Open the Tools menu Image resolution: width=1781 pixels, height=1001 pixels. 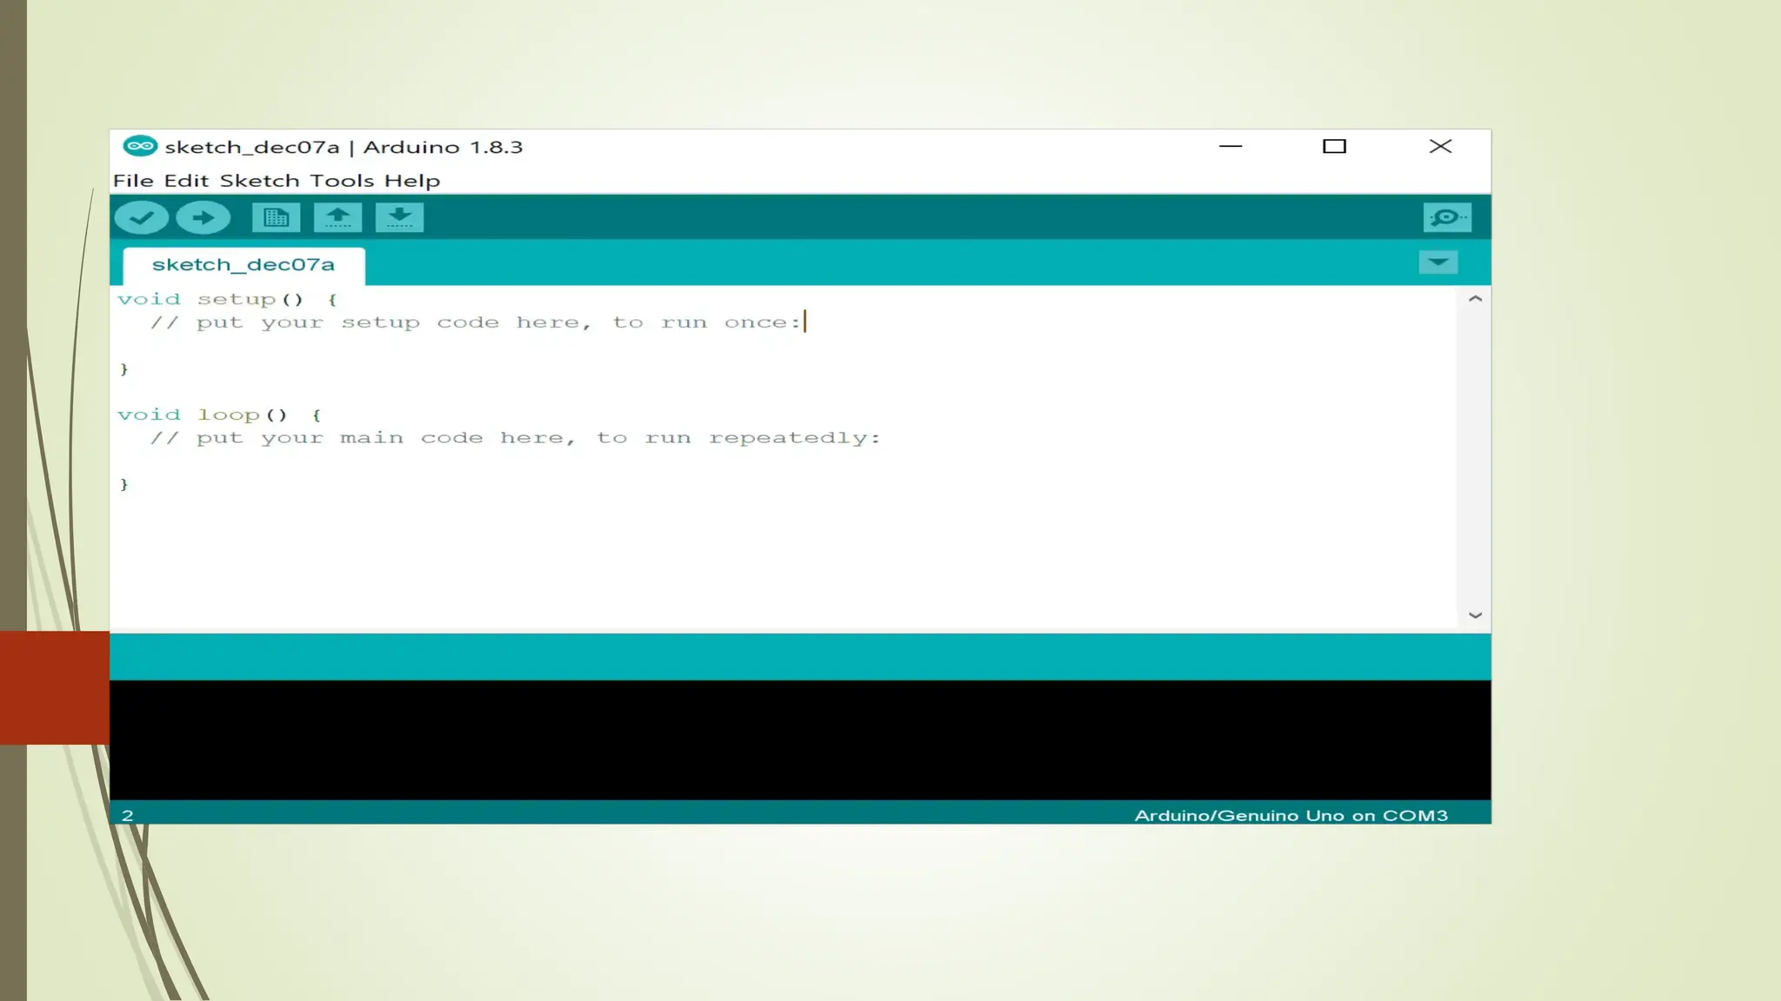(342, 181)
